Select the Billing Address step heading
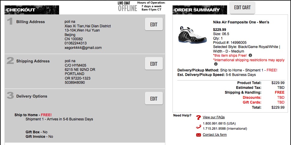The image size is (291, 145). [x=30, y=22]
